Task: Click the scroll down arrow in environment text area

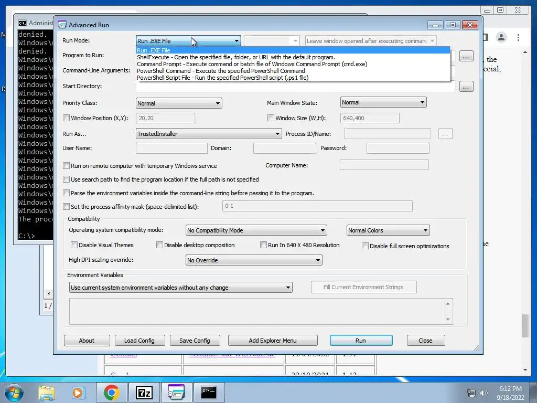Action: click(x=448, y=320)
